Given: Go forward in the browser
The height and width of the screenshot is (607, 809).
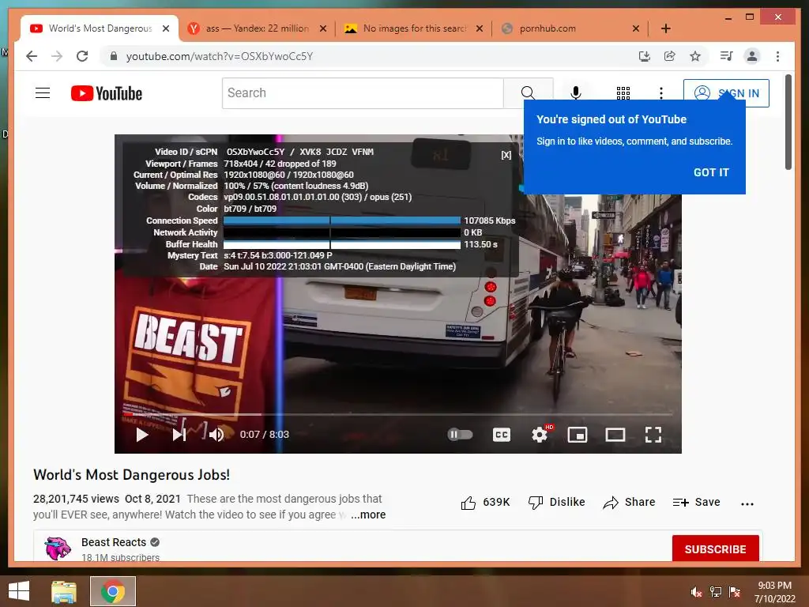Looking at the screenshot, I should tap(57, 56).
